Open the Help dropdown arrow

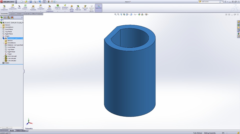pos(227,2)
